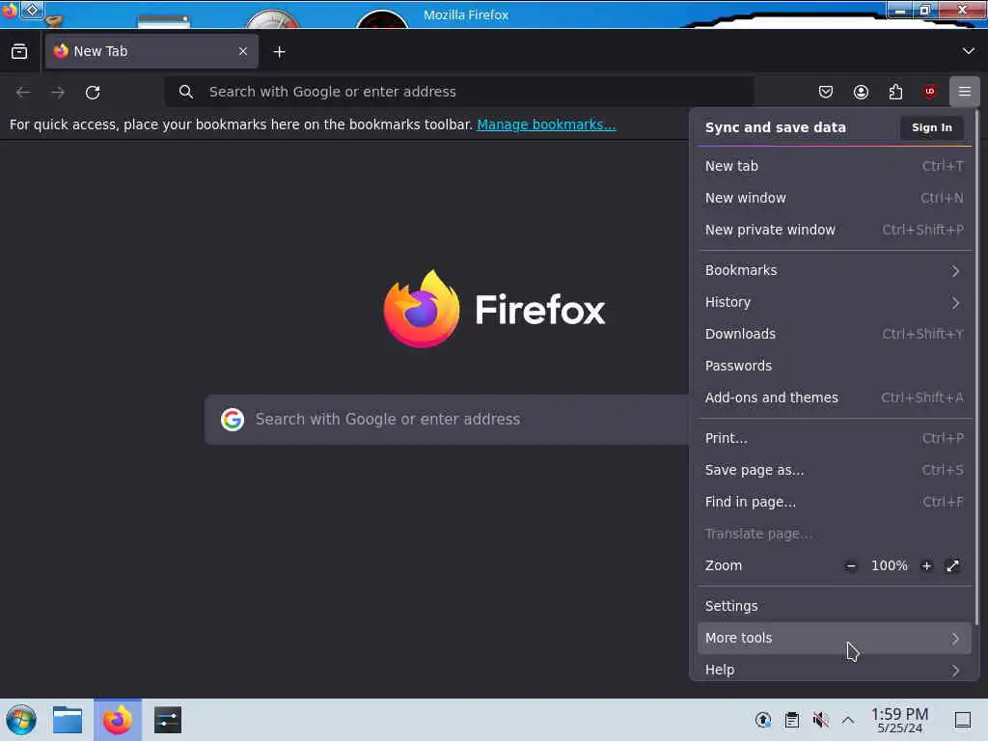Go back one page
Image resolution: width=988 pixels, height=741 pixels.
23,92
